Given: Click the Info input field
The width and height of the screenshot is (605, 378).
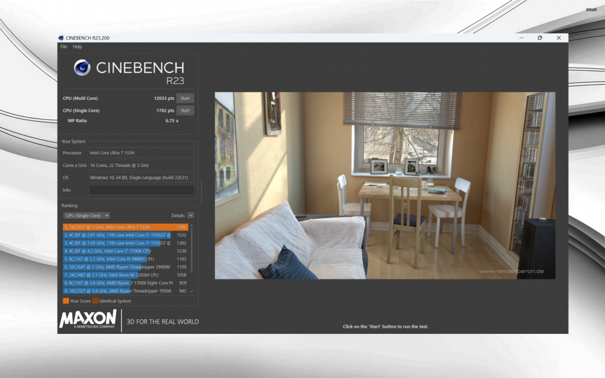Looking at the screenshot, I should (141, 190).
